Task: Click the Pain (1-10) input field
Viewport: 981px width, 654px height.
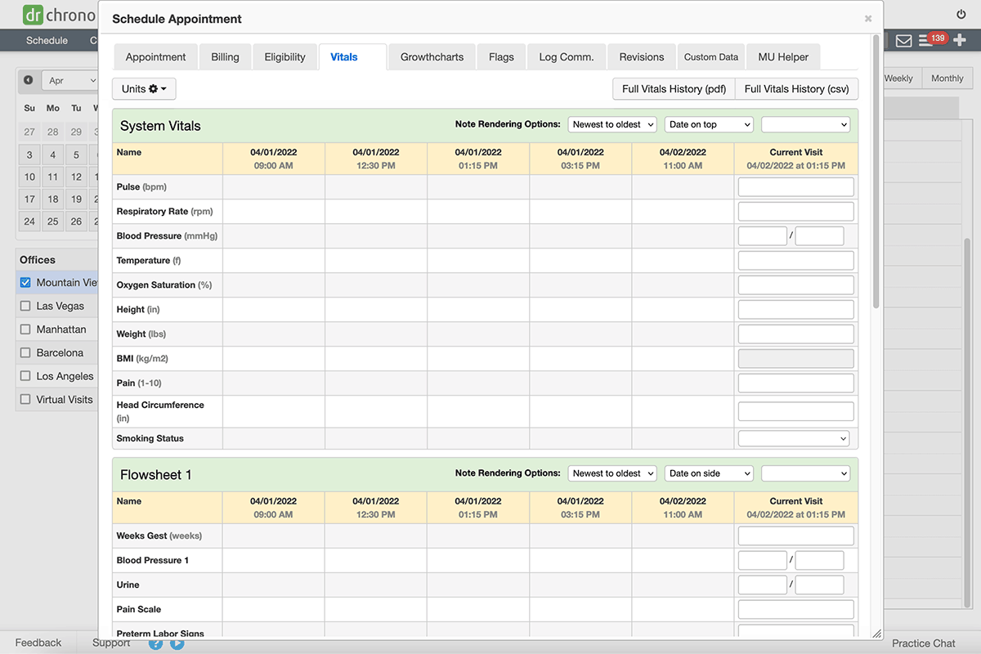Action: click(x=796, y=383)
